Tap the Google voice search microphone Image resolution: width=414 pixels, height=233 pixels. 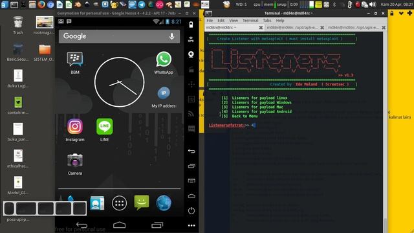click(x=171, y=36)
